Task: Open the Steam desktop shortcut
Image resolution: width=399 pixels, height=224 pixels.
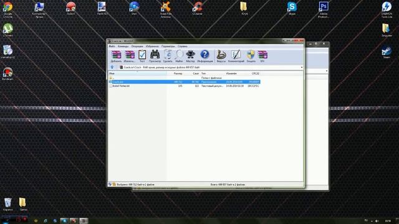Action: coord(387,52)
